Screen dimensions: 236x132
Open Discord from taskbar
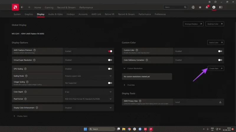pos(140,129)
